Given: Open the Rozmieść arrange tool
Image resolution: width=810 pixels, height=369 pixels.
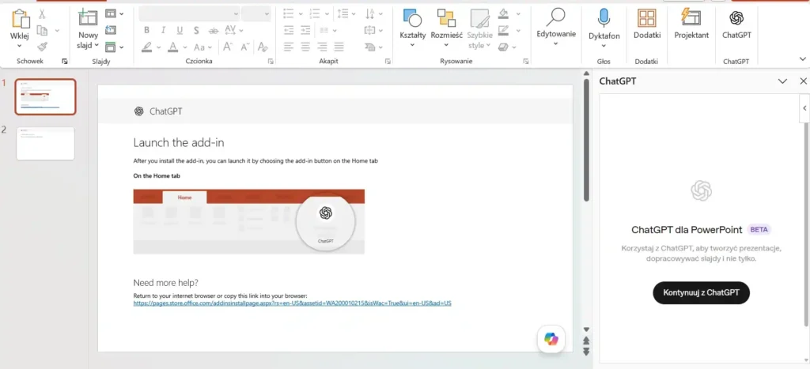Looking at the screenshot, I should coord(446,28).
